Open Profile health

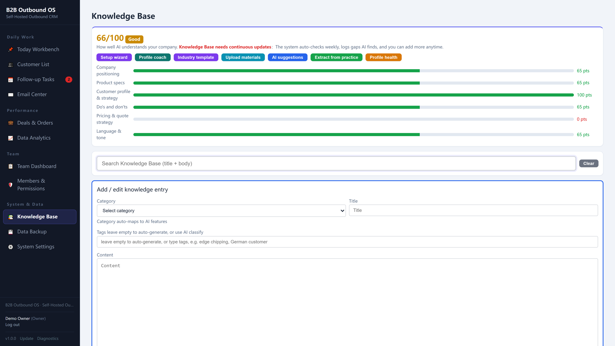(x=383, y=57)
